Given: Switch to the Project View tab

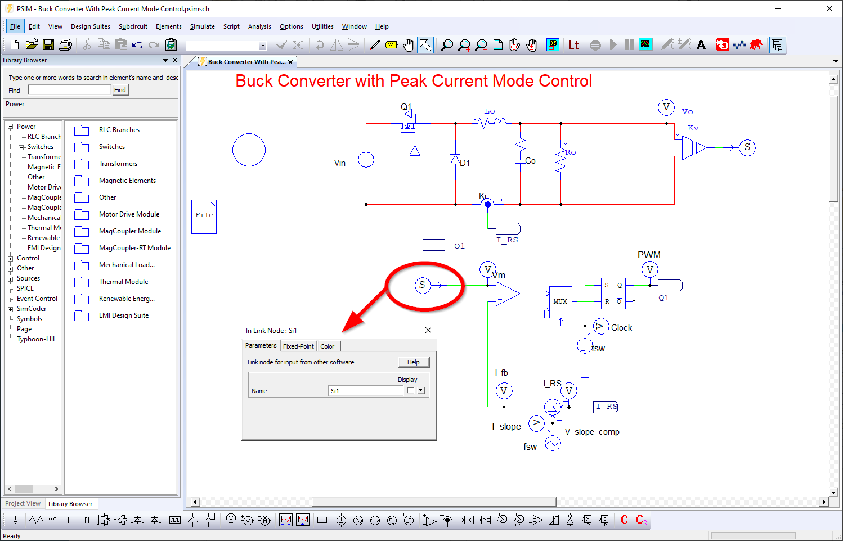Looking at the screenshot, I should click(x=23, y=503).
